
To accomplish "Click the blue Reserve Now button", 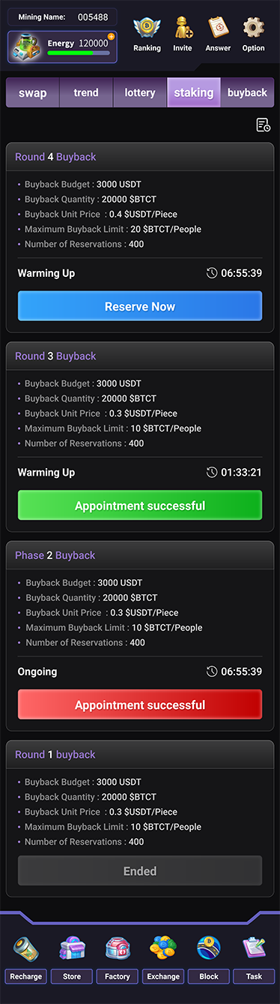I will tap(140, 306).
